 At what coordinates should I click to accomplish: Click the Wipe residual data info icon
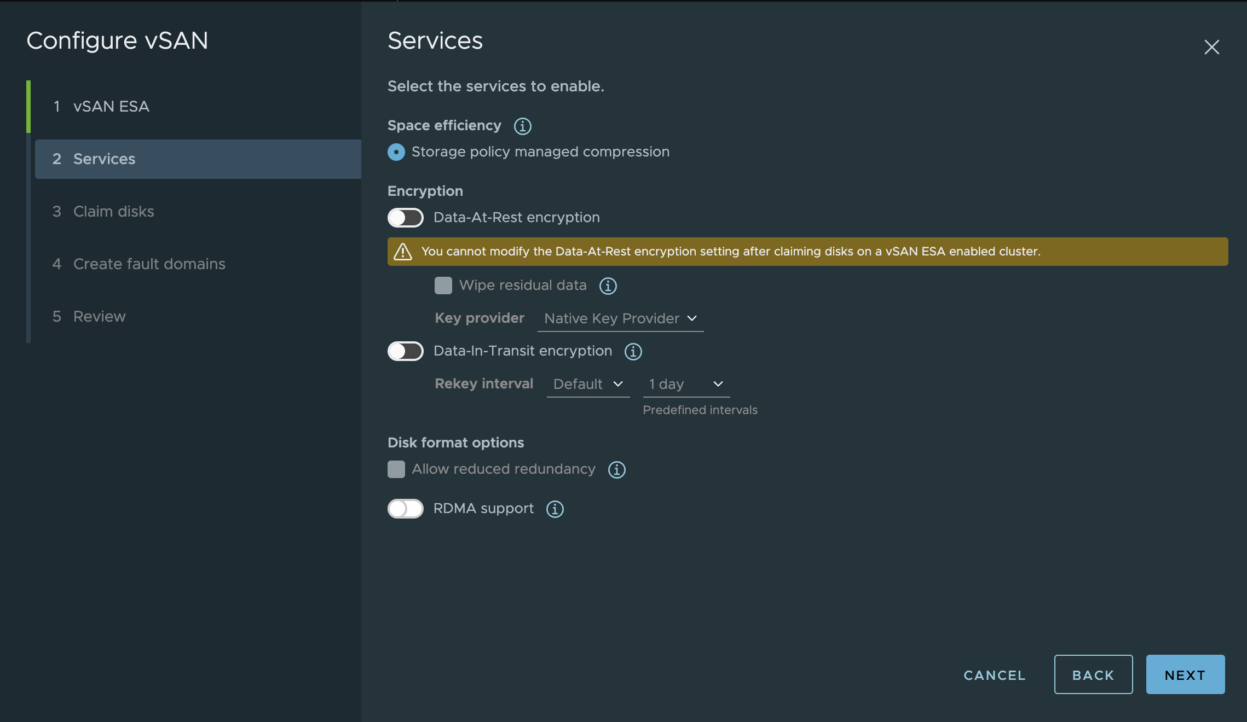[x=608, y=286]
